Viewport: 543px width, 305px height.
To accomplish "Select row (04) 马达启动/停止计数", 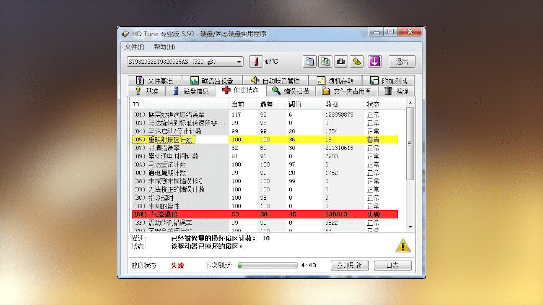I will coord(265,131).
